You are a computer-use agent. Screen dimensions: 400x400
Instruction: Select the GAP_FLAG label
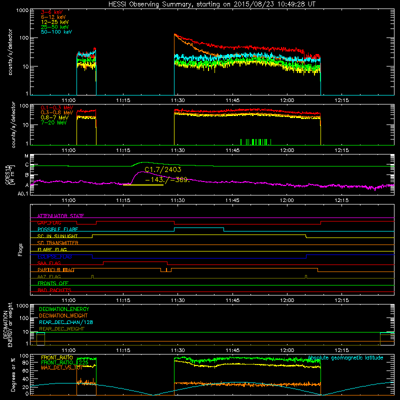(x=49, y=222)
